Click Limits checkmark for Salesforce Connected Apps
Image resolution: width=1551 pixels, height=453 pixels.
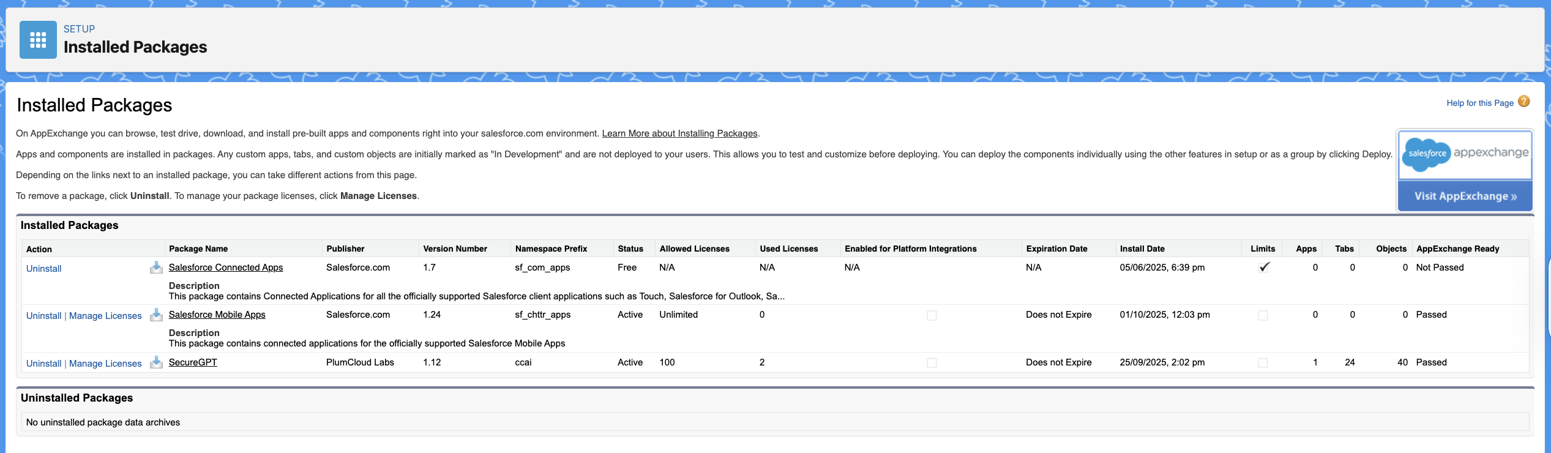[1263, 267]
